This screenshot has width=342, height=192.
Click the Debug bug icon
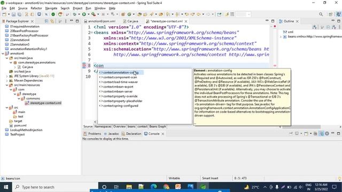75,14
